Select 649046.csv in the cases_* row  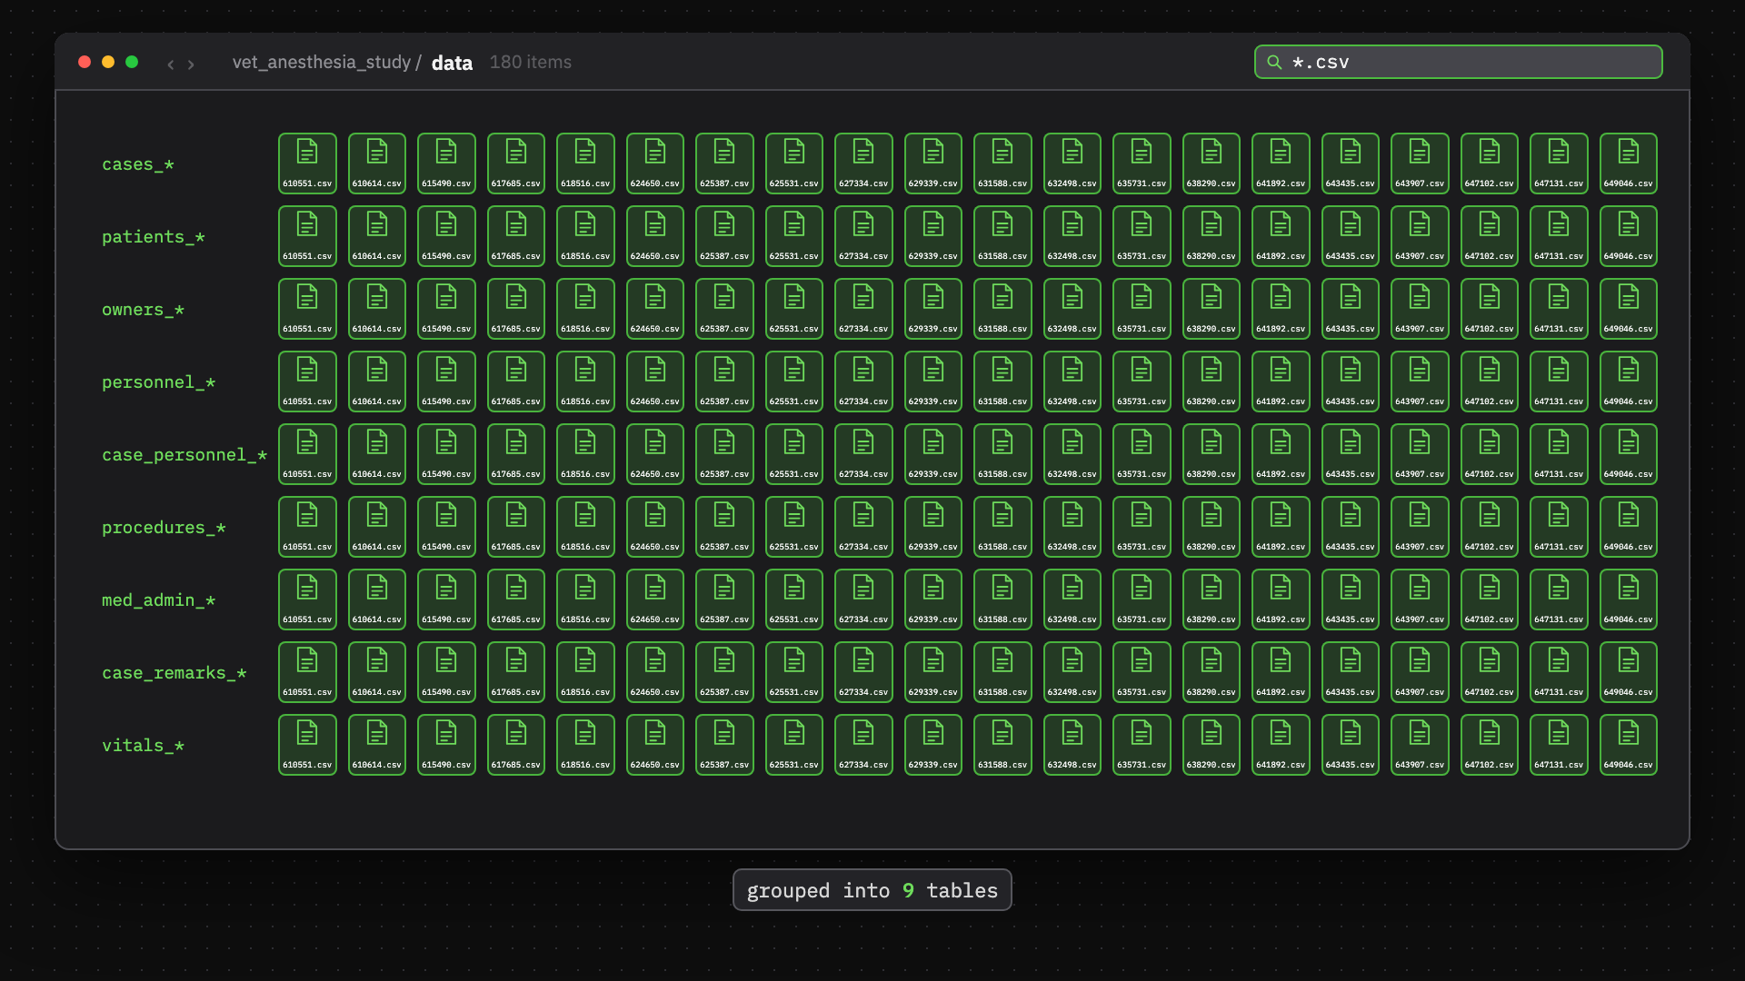(x=1628, y=163)
